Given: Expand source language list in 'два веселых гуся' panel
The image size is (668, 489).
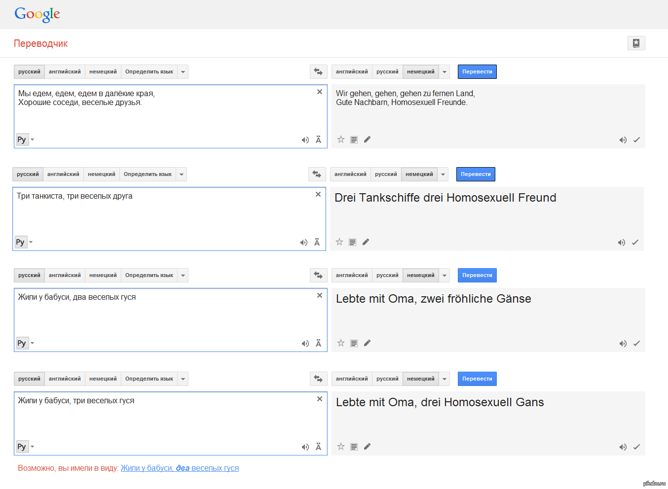Looking at the screenshot, I should click(183, 276).
